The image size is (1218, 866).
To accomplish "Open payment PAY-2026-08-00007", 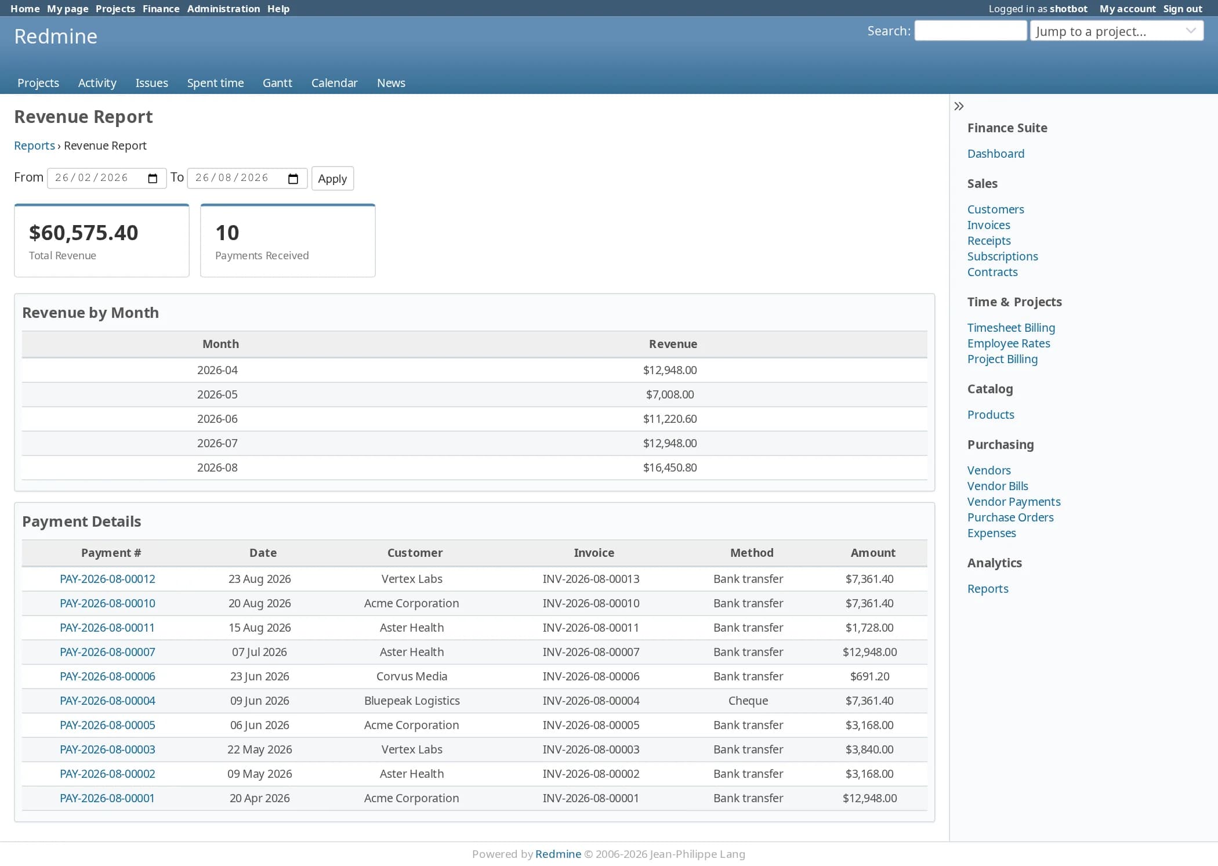I will pyautogui.click(x=107, y=652).
